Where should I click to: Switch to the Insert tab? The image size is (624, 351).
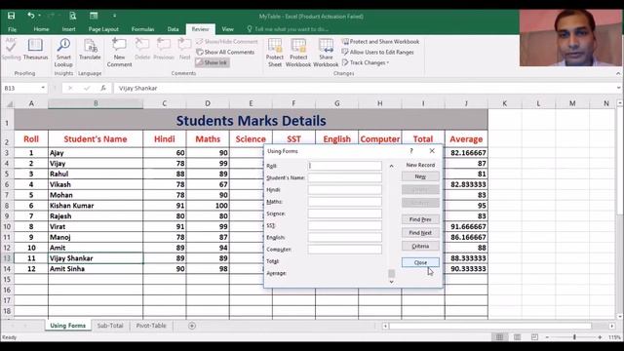tap(68, 29)
